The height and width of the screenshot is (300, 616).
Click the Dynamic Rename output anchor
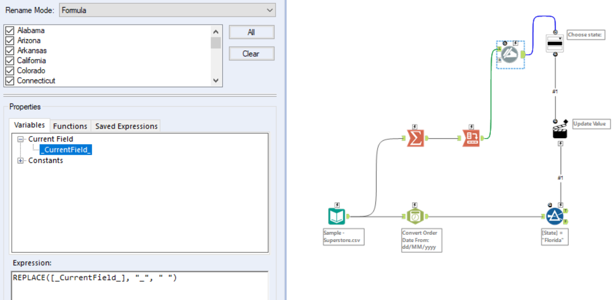click(523, 55)
